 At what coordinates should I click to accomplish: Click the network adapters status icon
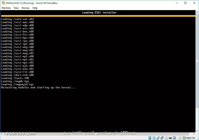[x=162, y=138]
